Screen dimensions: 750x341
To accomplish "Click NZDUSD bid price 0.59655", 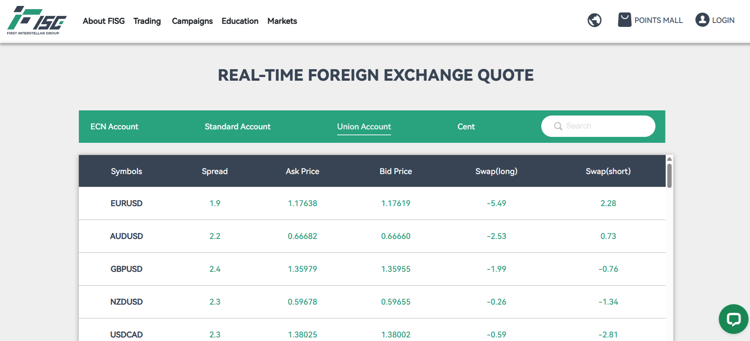I will click(x=396, y=302).
